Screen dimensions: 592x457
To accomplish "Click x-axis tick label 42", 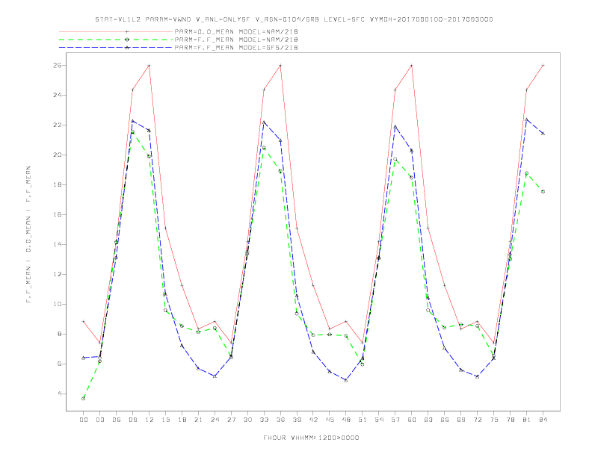I will pyautogui.click(x=313, y=420).
